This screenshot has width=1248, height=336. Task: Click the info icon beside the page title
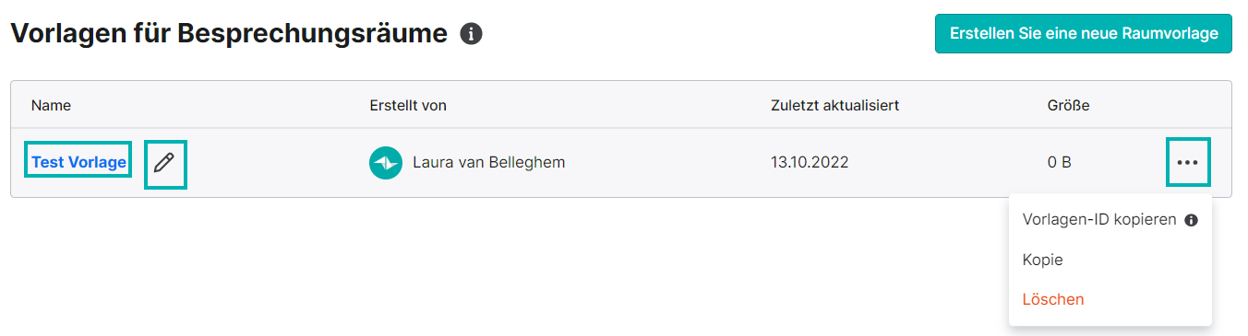[x=472, y=35]
